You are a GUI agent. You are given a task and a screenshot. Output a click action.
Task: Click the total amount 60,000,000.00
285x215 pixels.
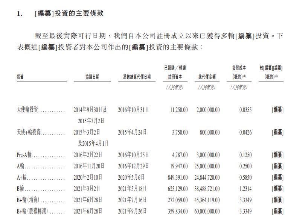click(x=207, y=211)
